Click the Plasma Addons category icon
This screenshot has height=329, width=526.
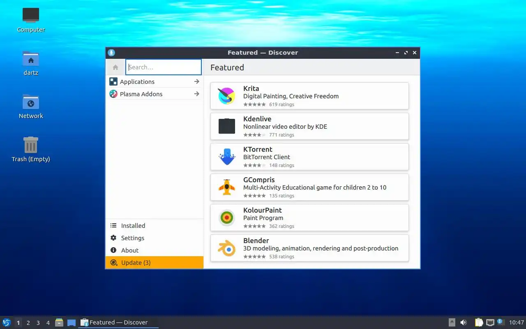tap(113, 94)
